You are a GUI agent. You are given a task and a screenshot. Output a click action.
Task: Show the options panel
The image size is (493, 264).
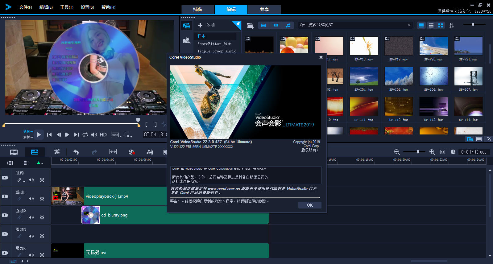(x=488, y=139)
